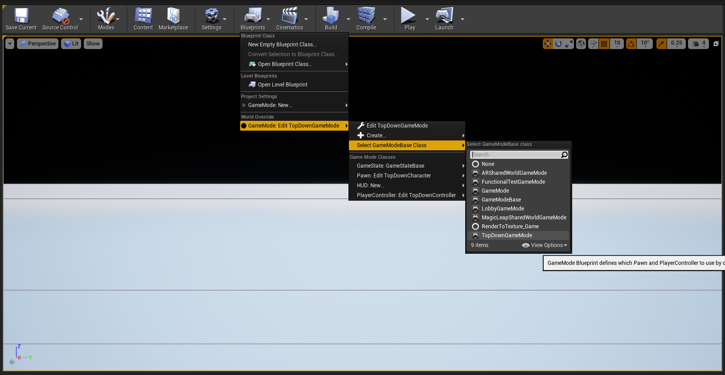Screen dimensions: 725x375
Task: Expand Source Control dropdown arrow
Action: pos(81,19)
